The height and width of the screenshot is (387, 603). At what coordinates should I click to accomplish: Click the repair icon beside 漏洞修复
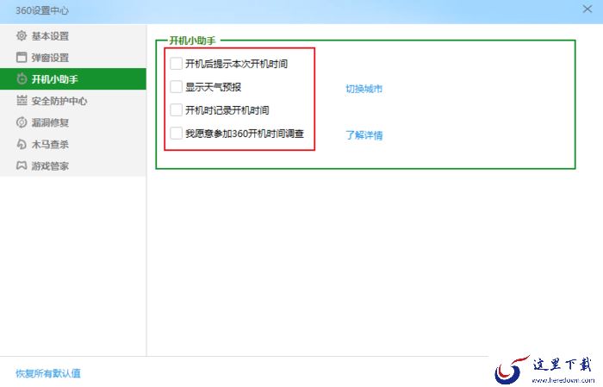click(22, 122)
